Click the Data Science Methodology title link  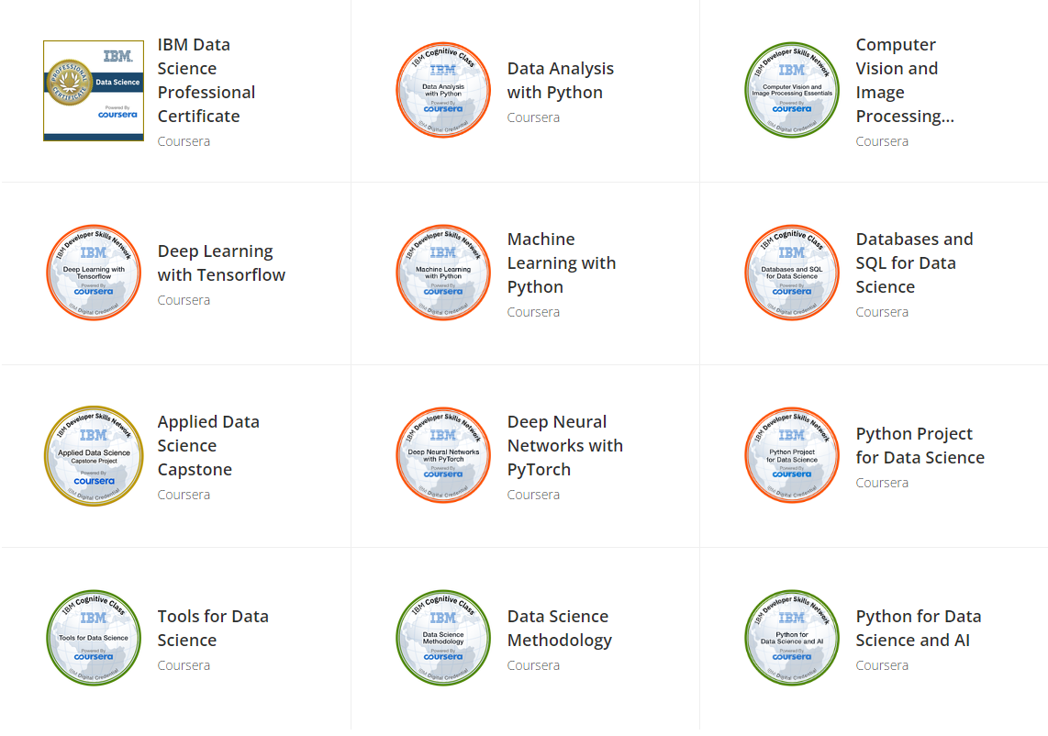click(x=559, y=628)
